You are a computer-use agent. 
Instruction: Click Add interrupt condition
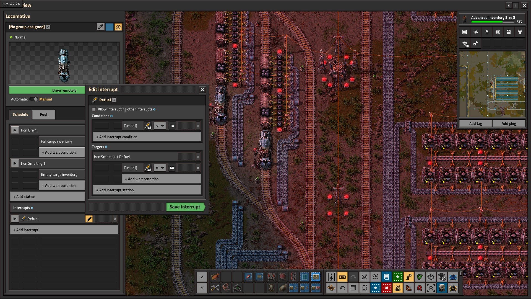click(147, 137)
